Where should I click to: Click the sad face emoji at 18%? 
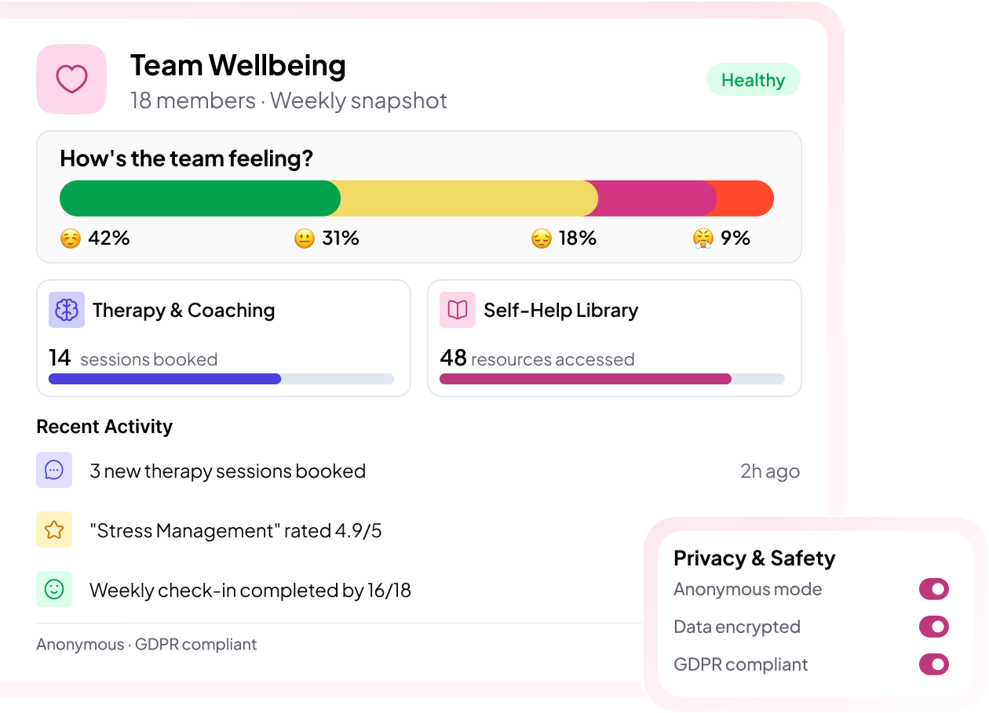pos(542,238)
